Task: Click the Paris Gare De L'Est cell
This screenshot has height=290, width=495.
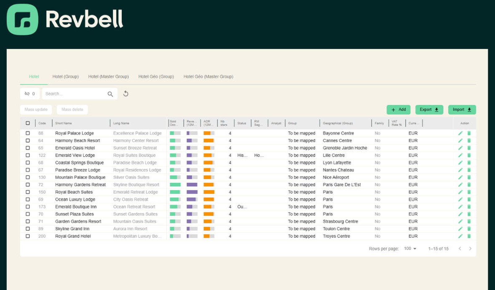Action: click(342, 185)
